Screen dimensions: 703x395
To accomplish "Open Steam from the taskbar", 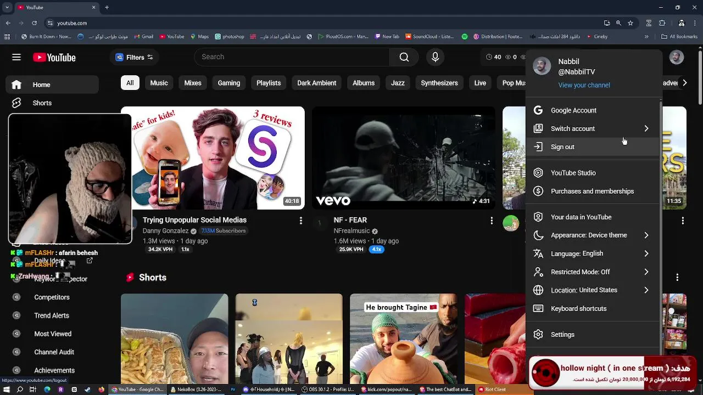I will click(x=87, y=390).
